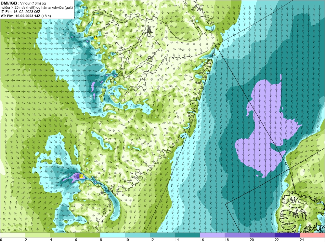Click the 'VT: Fim. 16.02.2023 14Z' valid time text
325x242 pixels.
tap(20, 16)
